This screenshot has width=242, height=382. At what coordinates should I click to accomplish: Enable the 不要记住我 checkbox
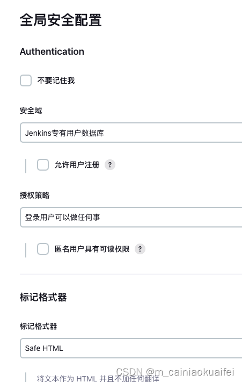tap(26, 80)
